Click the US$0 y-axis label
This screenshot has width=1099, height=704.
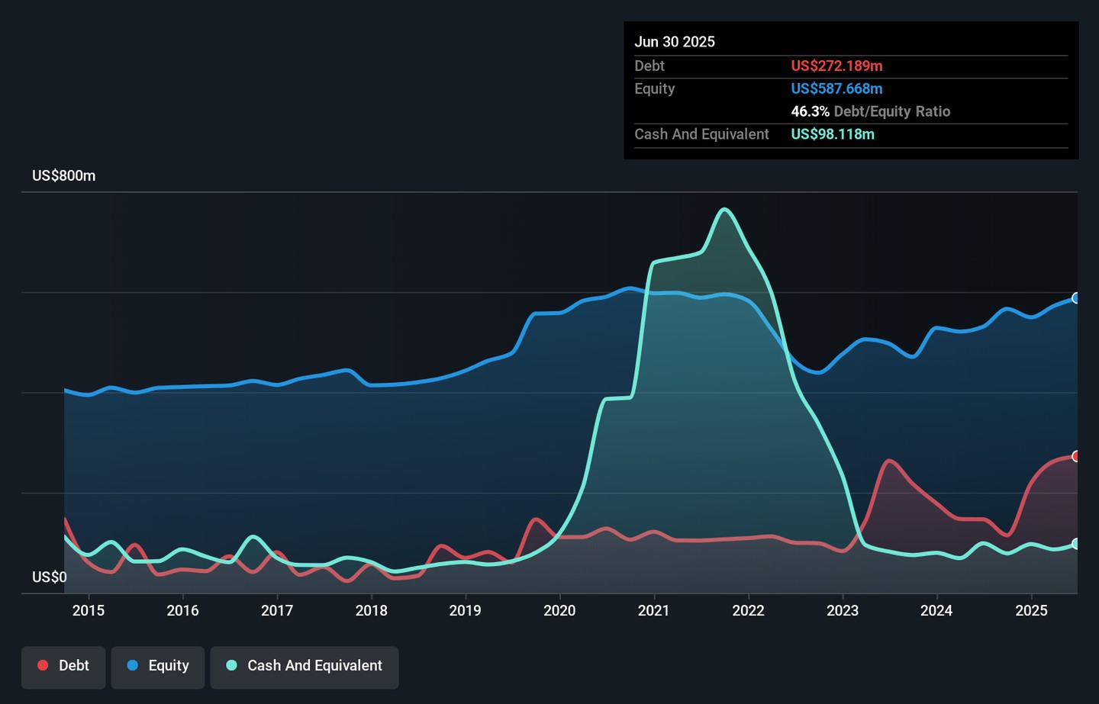click(x=50, y=577)
